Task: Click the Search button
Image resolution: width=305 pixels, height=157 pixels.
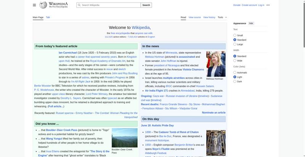Action: [x=146, y=5]
